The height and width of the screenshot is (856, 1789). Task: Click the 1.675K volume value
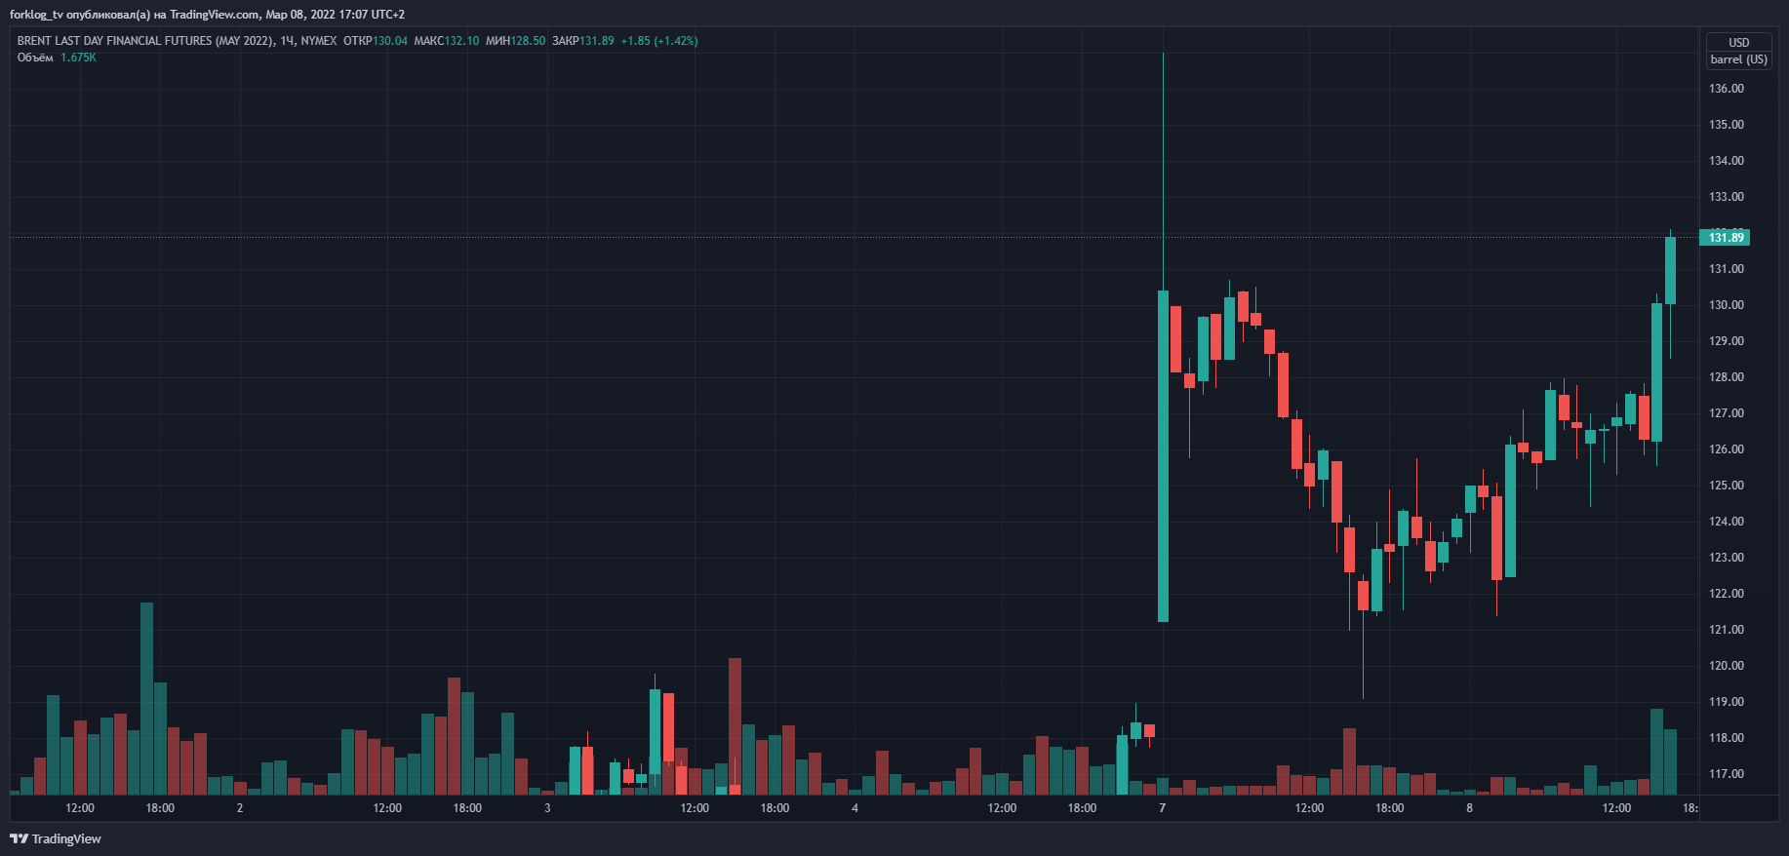pos(78,58)
